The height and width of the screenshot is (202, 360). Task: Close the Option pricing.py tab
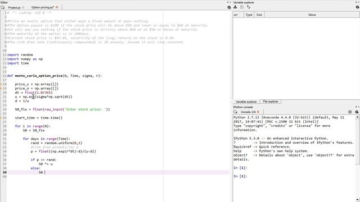57,7
